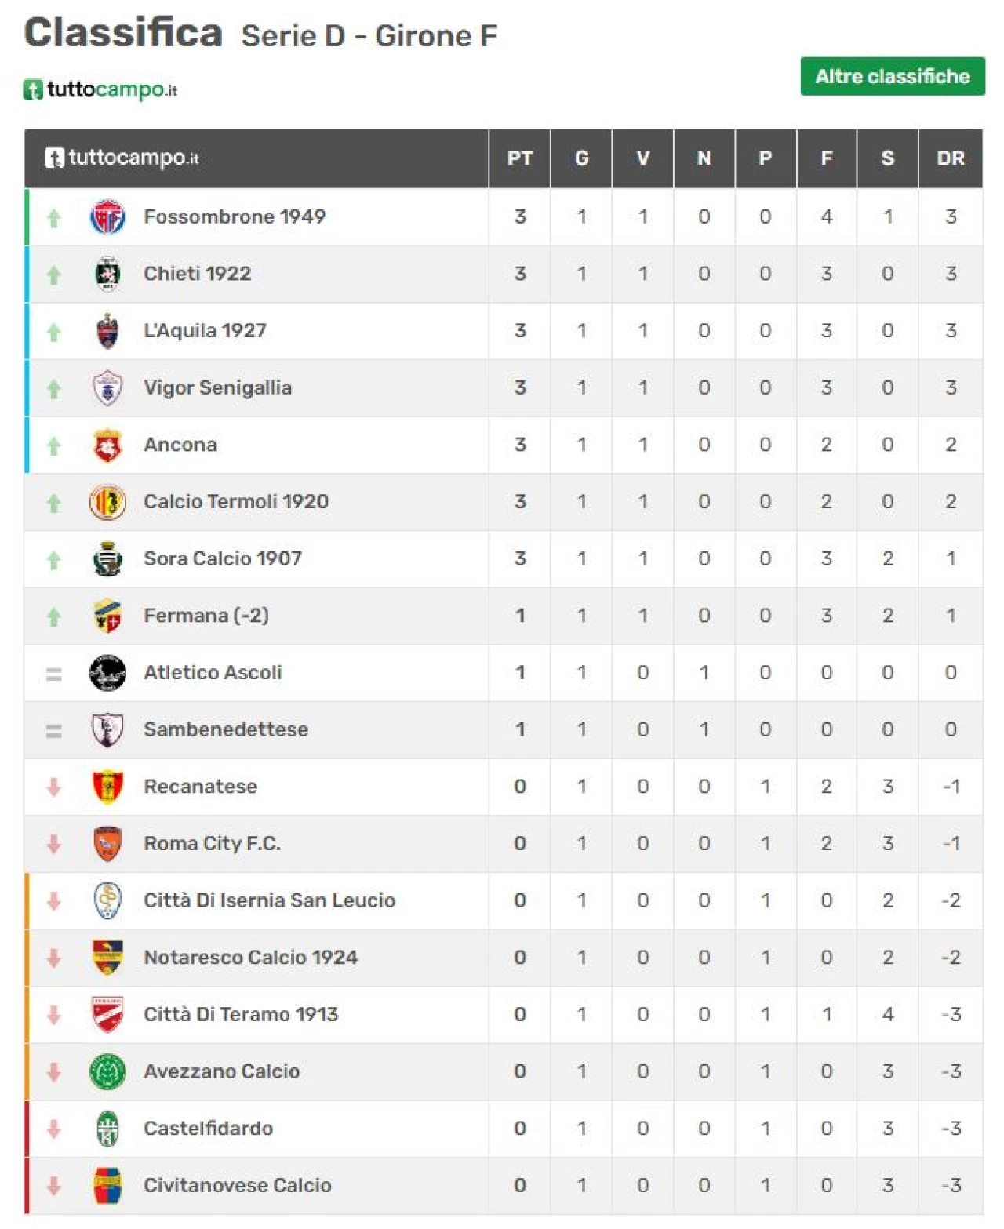The height and width of the screenshot is (1229, 1004).
Task: Click the Calcio Termoli 1920 crest
Action: coord(107,502)
